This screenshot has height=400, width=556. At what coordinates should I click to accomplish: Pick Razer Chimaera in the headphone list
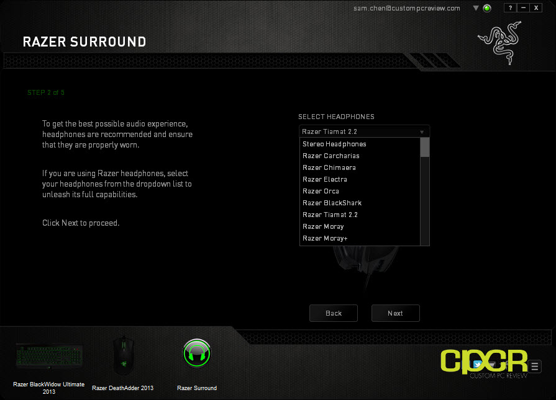[360, 167]
